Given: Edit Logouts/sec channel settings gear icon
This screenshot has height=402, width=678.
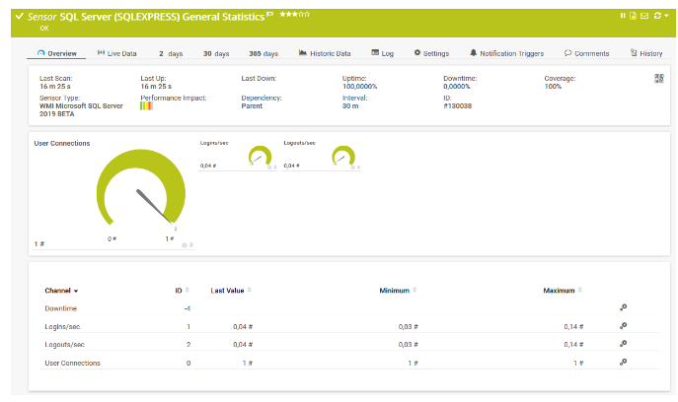Looking at the screenshot, I should click(x=623, y=344).
